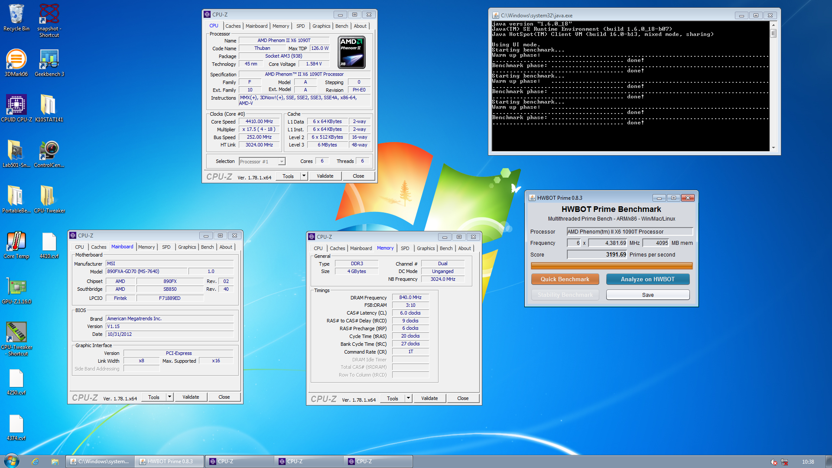Switch to Caches tab in top CPU-Z window

[233, 26]
